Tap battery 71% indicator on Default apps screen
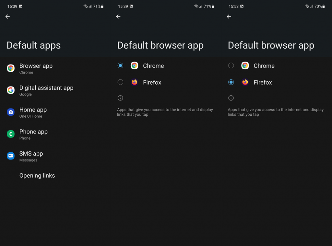Screen dimensions: 332x246 tap(98, 6)
